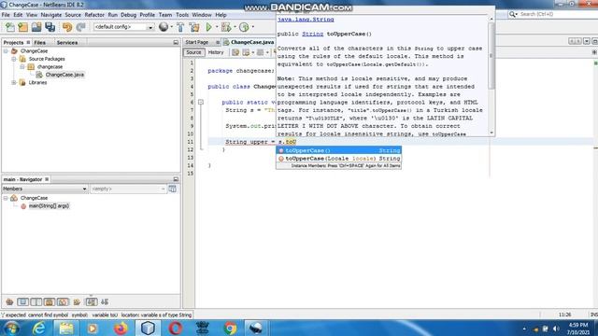The width and height of the screenshot is (598, 336).
Task: Open the empty filter dropdown in Navigator
Action: point(128,189)
